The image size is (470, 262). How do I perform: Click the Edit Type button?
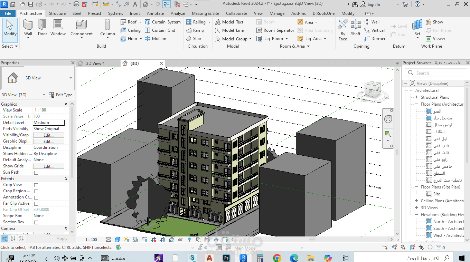[61, 95]
